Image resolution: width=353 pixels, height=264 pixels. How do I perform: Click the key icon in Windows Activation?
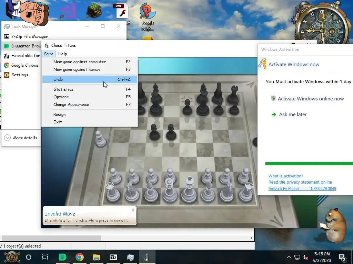point(262,63)
